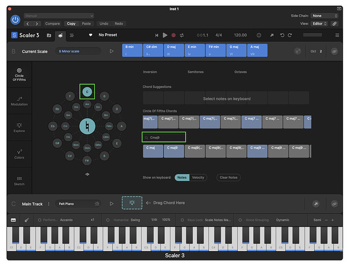Screen dimensions: 349x268
Task: Click the Clear Notes button
Action: click(x=229, y=177)
